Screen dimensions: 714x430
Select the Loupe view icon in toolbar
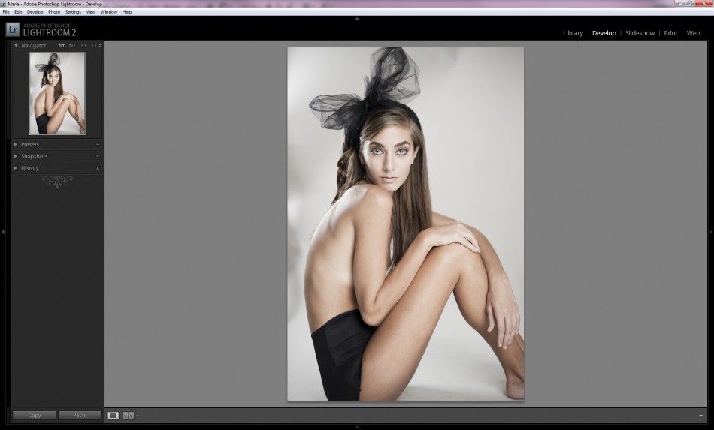point(113,415)
